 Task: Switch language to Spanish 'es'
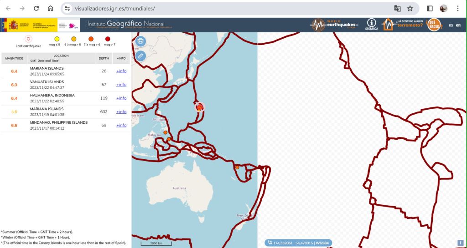point(451,25)
